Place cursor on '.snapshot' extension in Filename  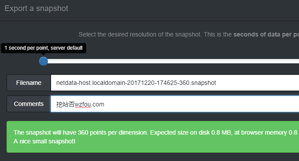click(x=203, y=83)
